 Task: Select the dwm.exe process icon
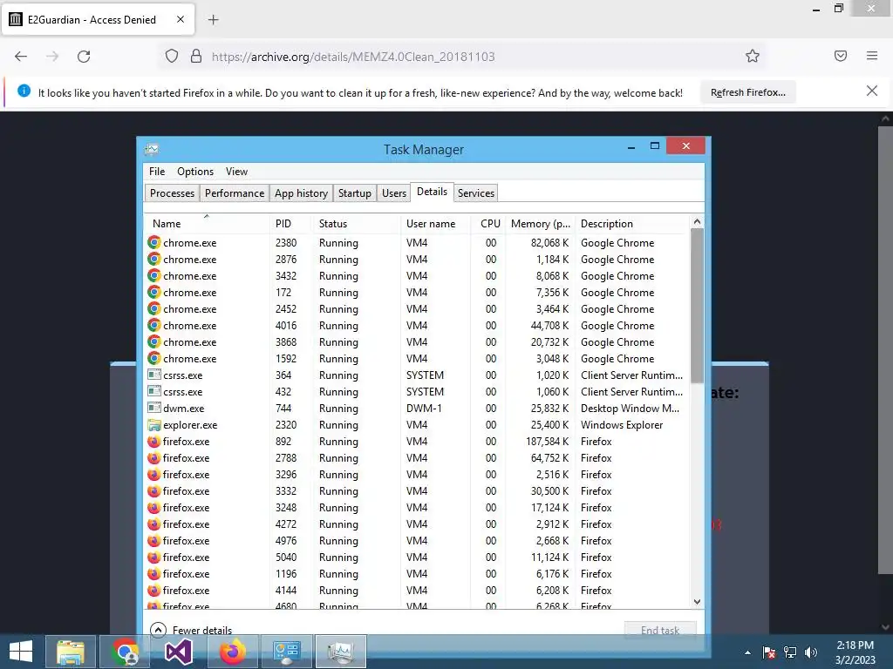tap(153, 408)
